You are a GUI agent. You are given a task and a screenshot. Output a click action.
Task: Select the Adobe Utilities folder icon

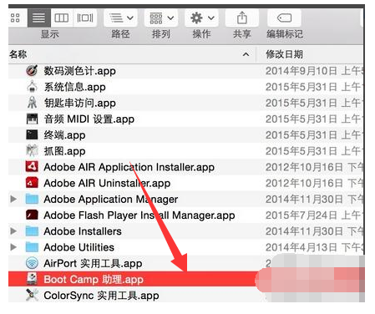(32, 247)
